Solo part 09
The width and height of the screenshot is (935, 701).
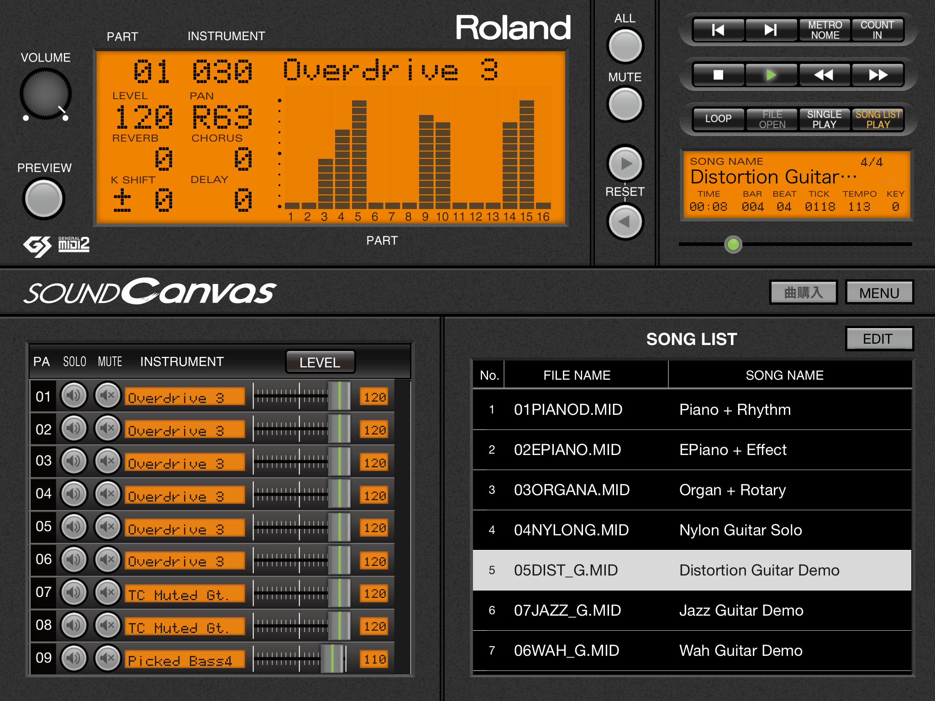(74, 658)
